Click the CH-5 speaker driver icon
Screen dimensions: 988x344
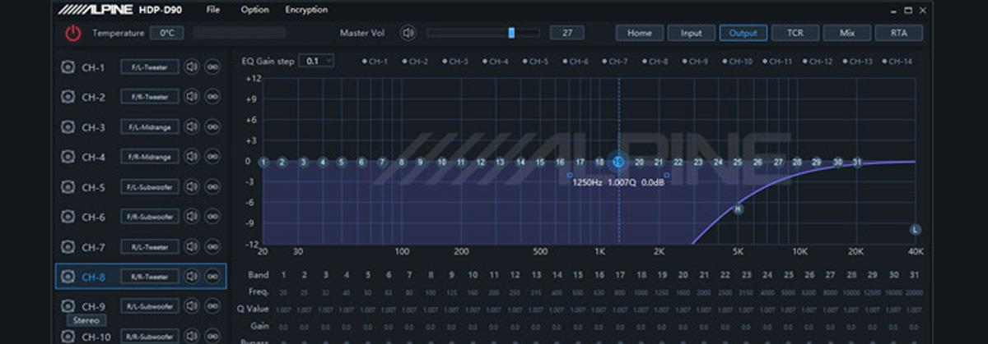(x=68, y=187)
